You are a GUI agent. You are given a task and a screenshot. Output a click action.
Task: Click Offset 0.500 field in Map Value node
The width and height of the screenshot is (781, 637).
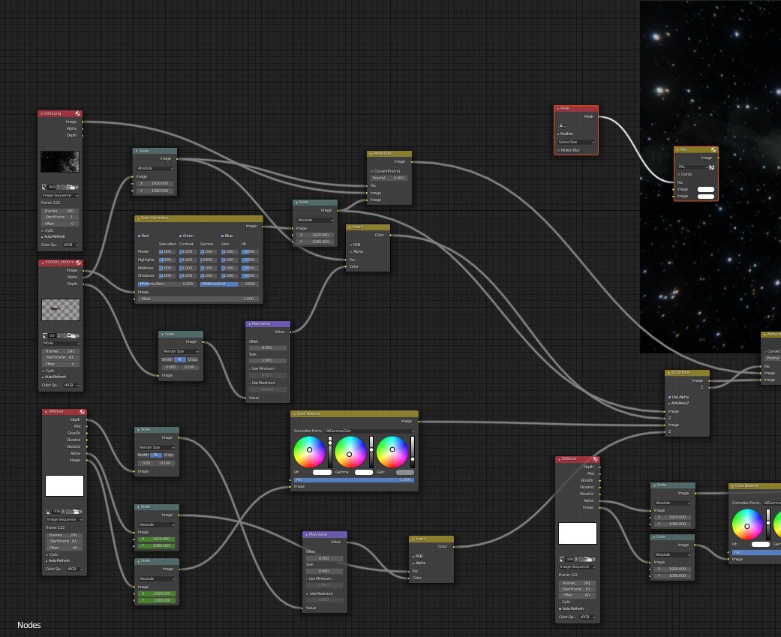pyautogui.click(x=268, y=347)
